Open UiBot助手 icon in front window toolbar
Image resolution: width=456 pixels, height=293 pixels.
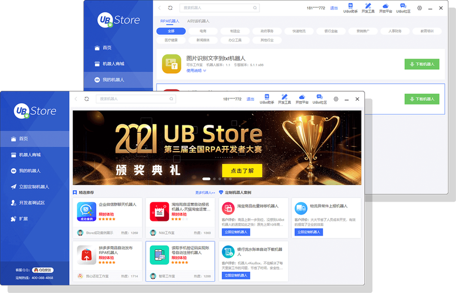click(267, 98)
